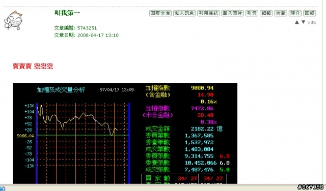Jump to previous post with up arrow
Viewport: 326px width, 191px height.
tap(297, 22)
